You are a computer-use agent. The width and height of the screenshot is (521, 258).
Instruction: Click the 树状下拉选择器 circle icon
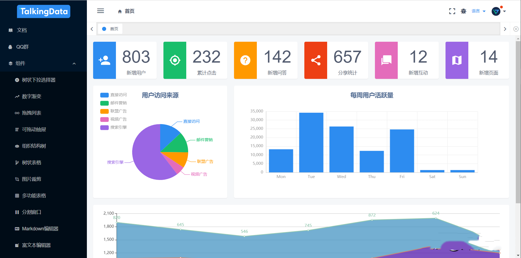[x=17, y=80]
